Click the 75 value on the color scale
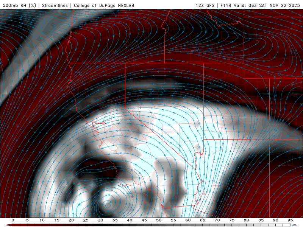 point(232,220)
